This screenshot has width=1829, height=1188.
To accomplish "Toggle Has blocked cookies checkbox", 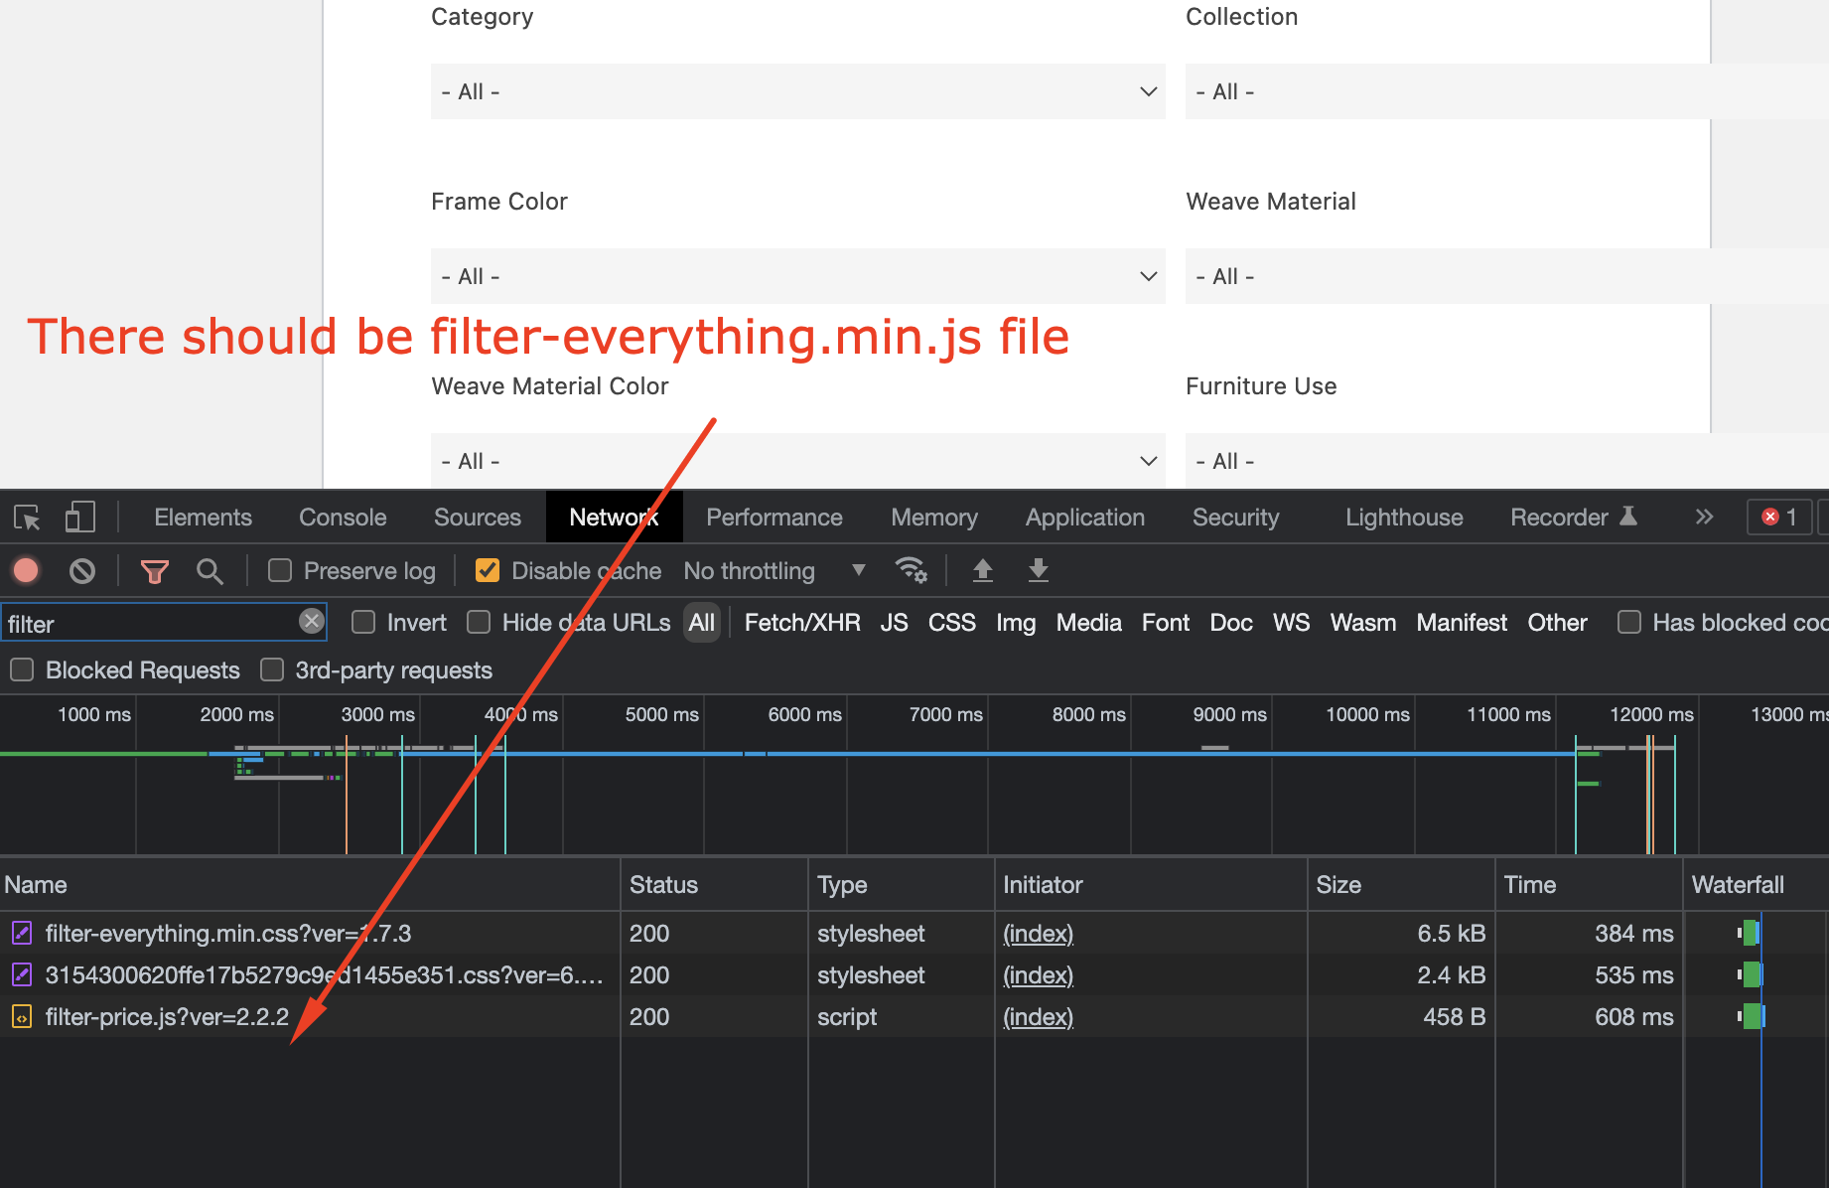I will pos(1629,622).
